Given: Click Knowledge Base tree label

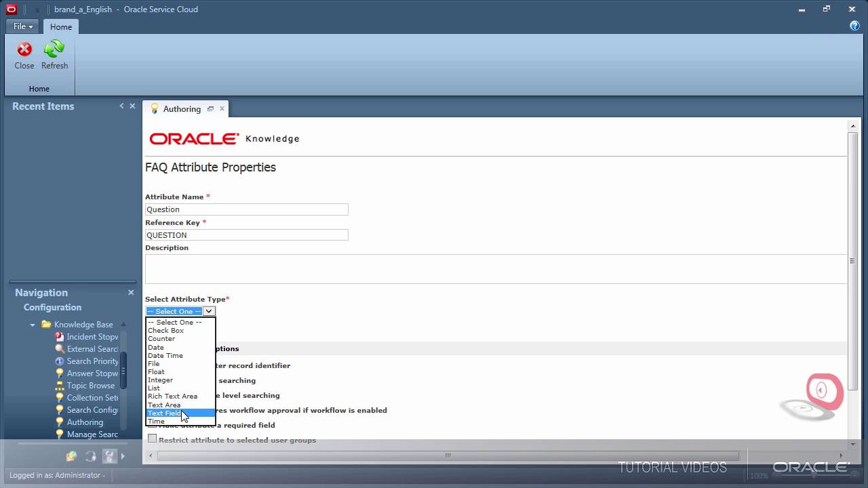Looking at the screenshot, I should pos(83,325).
